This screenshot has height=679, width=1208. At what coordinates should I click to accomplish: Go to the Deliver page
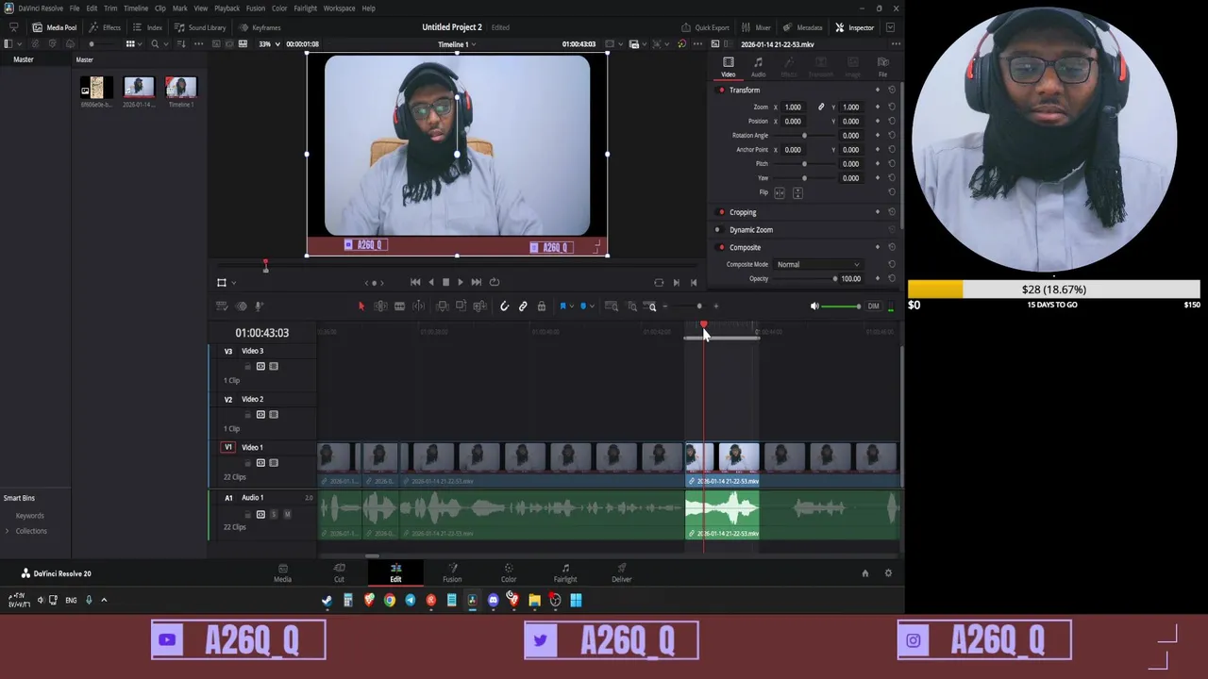point(621,572)
